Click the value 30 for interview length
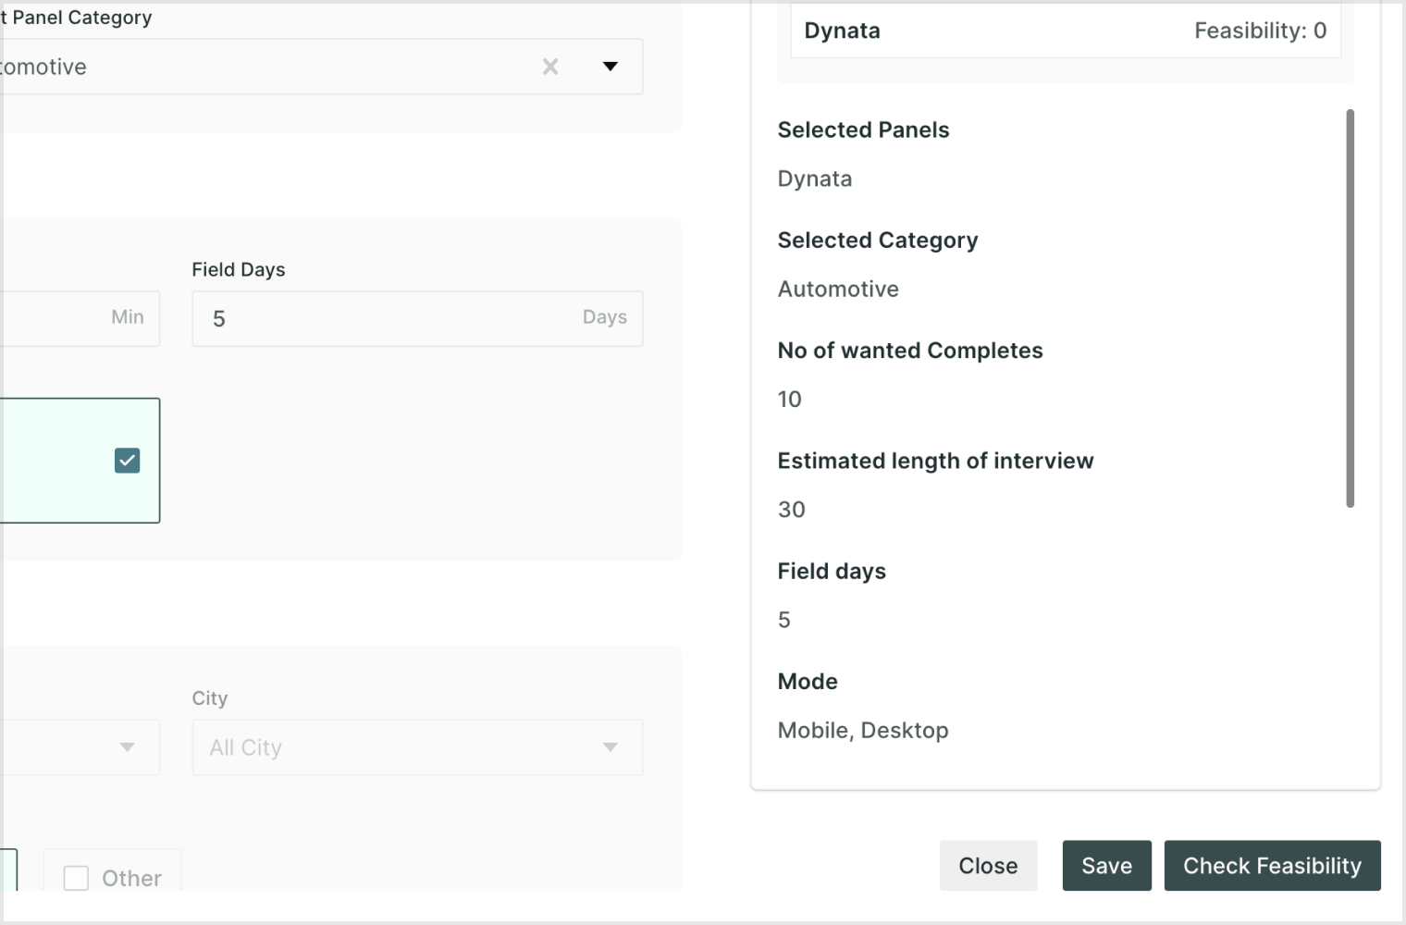The image size is (1406, 925). 791,510
